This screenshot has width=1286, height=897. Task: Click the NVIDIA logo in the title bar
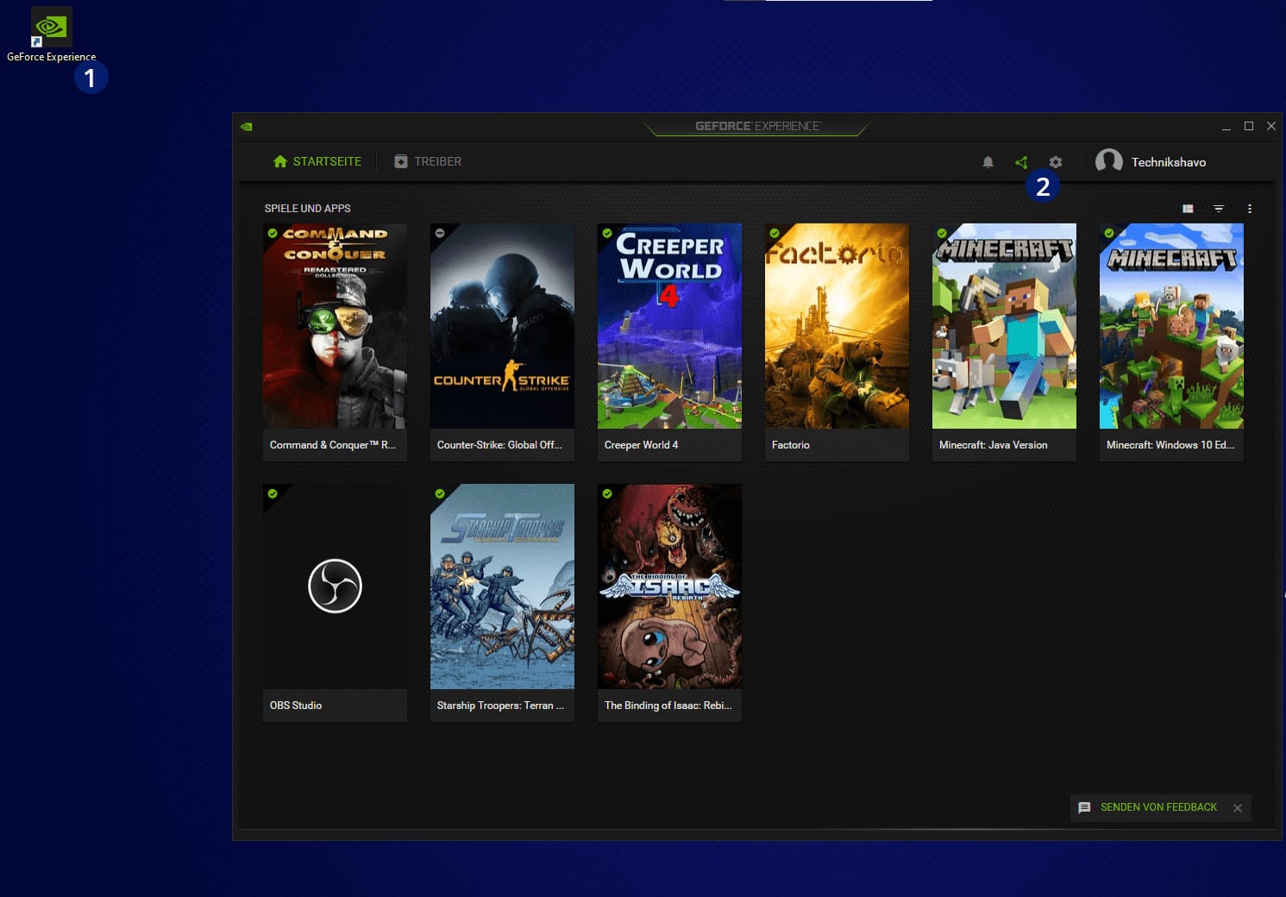tap(247, 127)
